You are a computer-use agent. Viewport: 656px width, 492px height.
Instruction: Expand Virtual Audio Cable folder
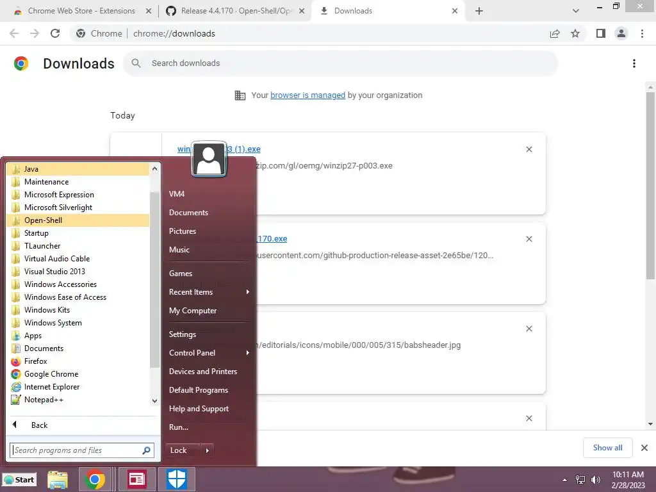[x=78, y=259]
